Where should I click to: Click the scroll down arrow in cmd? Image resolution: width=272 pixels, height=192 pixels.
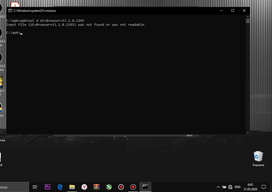coord(248,132)
